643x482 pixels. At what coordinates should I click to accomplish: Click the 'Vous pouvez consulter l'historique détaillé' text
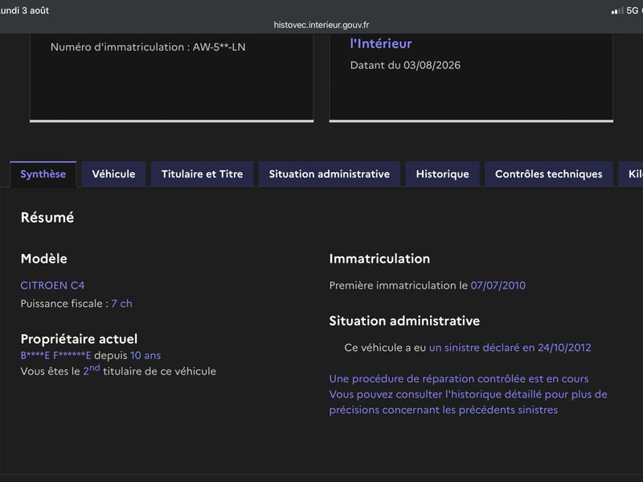[469, 402]
